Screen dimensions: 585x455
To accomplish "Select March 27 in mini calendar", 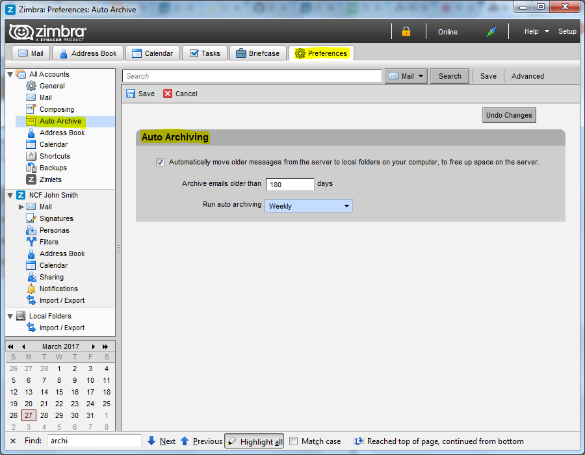I will (29, 415).
